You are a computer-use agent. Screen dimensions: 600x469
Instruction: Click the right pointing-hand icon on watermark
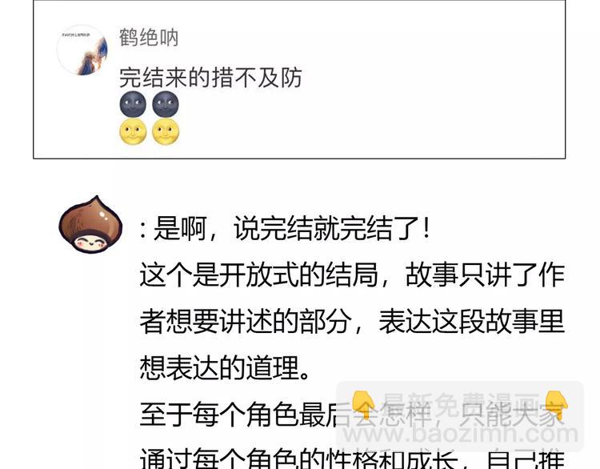[556, 405]
